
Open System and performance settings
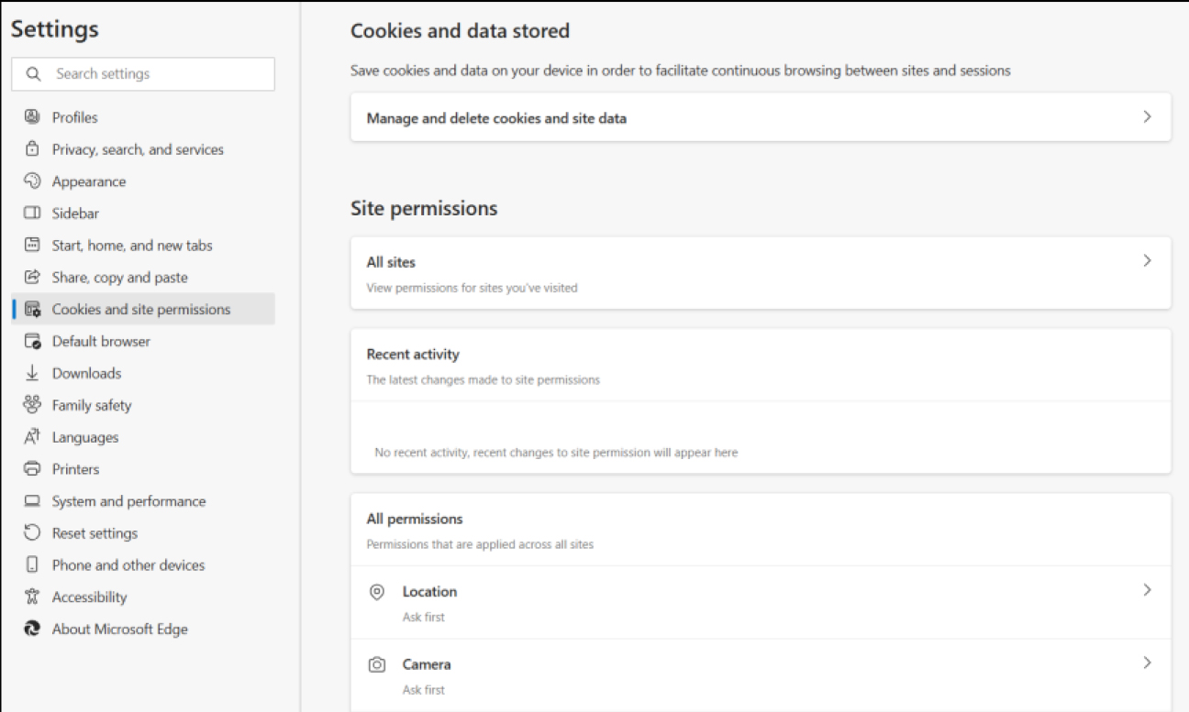pos(128,501)
